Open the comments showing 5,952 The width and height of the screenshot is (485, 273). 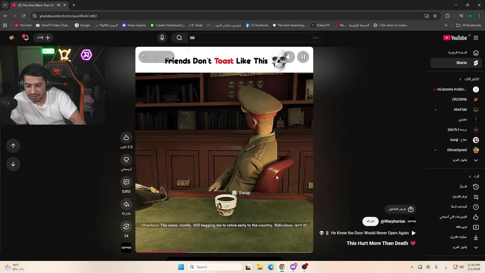pyautogui.click(x=126, y=182)
